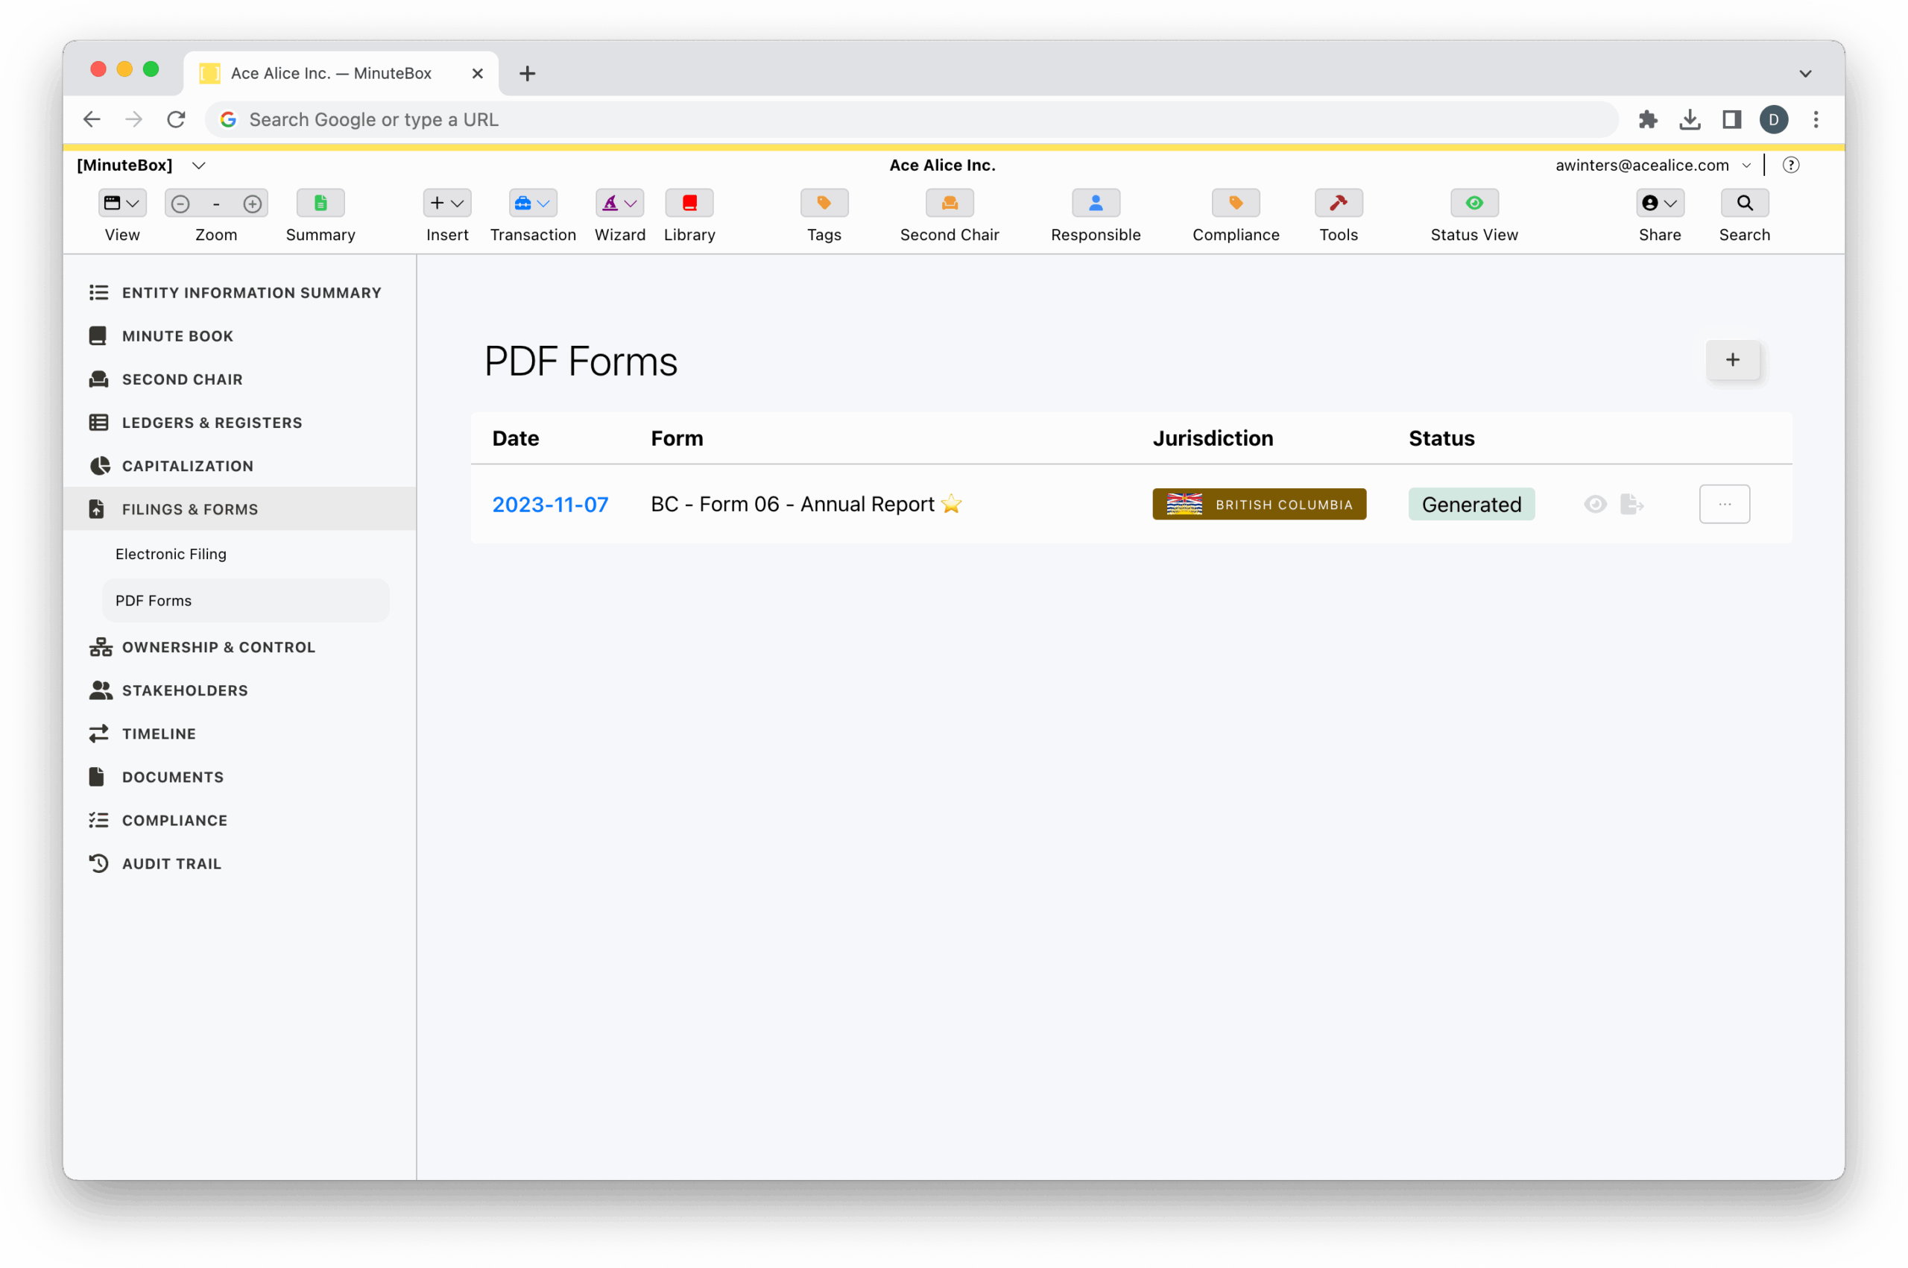
Task: Toggle the Status View eye button
Action: (1473, 203)
